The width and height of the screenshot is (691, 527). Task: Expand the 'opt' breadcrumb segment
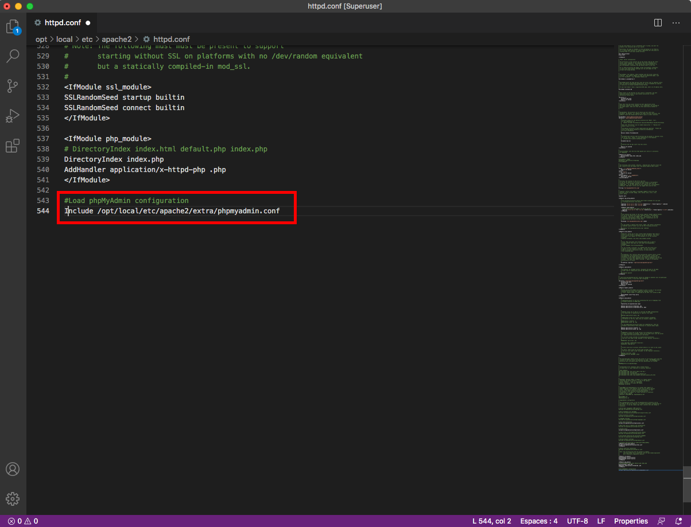(x=41, y=39)
